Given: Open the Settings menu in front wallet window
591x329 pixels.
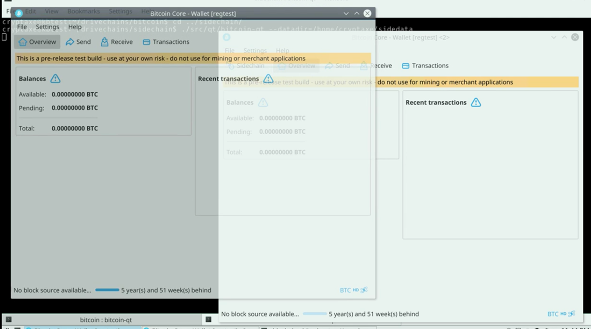Looking at the screenshot, I should (47, 27).
